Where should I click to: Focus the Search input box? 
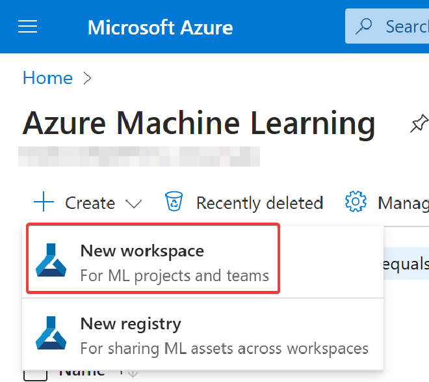[x=387, y=26]
